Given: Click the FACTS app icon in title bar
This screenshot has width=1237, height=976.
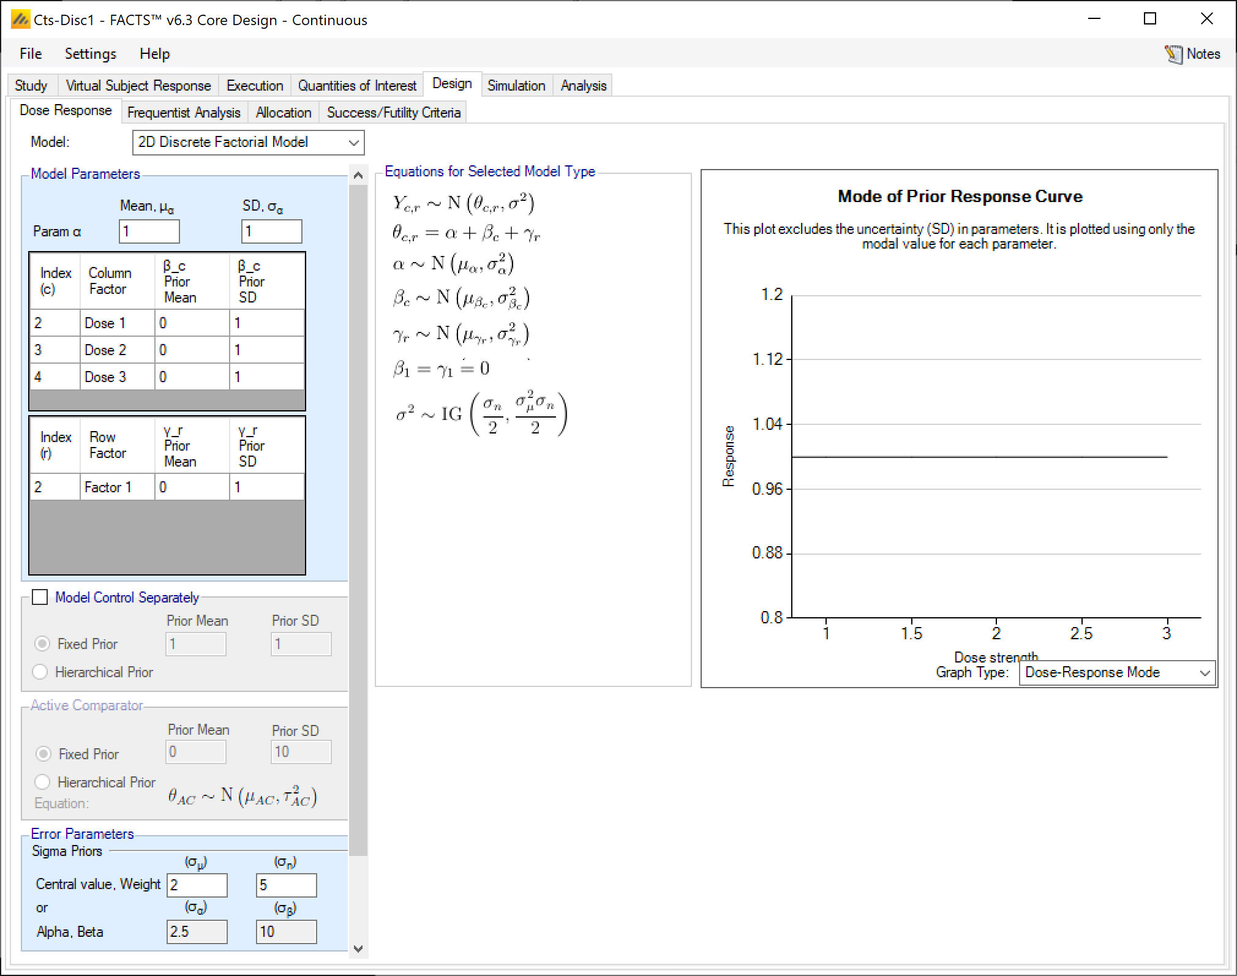Looking at the screenshot, I should click(x=20, y=20).
